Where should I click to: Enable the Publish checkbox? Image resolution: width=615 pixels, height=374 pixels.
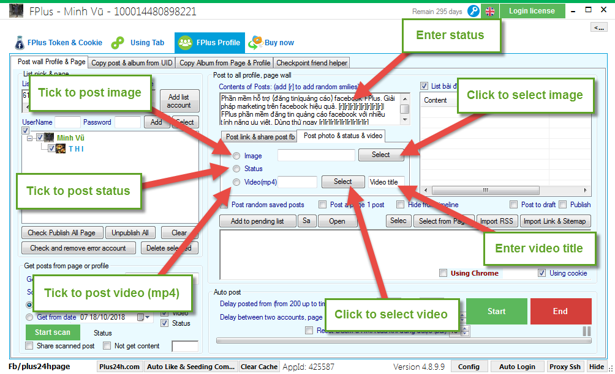pos(563,204)
